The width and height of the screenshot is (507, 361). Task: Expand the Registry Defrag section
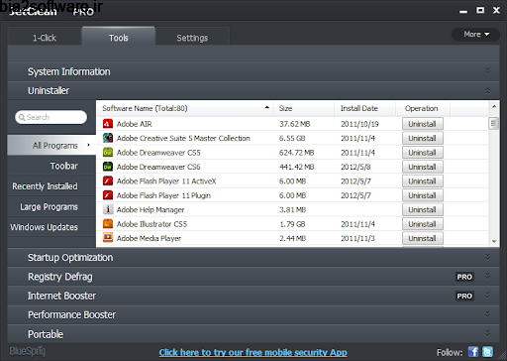point(487,276)
